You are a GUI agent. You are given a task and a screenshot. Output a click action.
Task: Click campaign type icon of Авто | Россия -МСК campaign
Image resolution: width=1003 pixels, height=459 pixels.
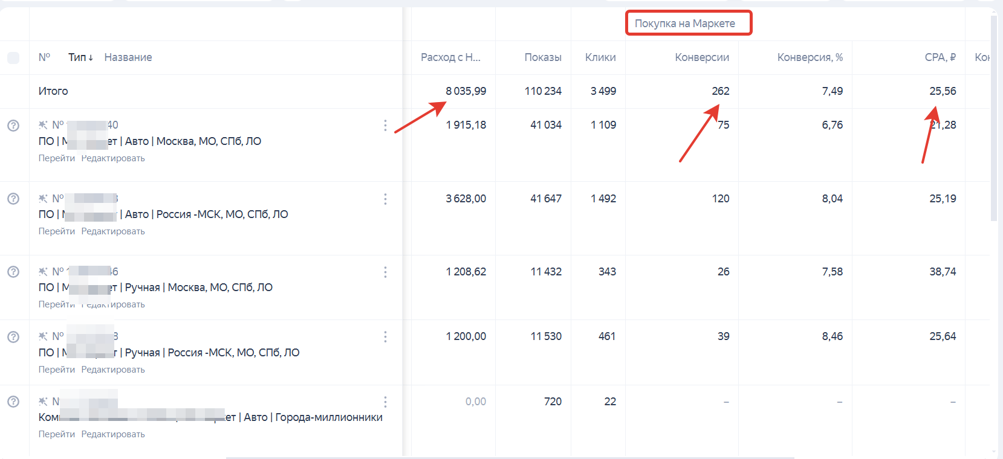pos(43,199)
